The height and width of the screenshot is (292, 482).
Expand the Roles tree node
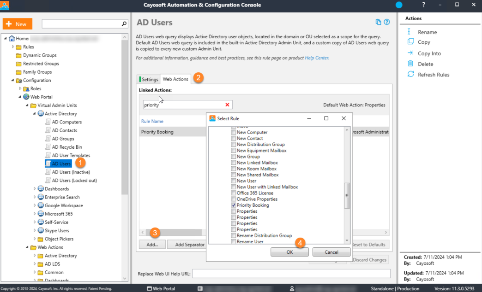20,88
